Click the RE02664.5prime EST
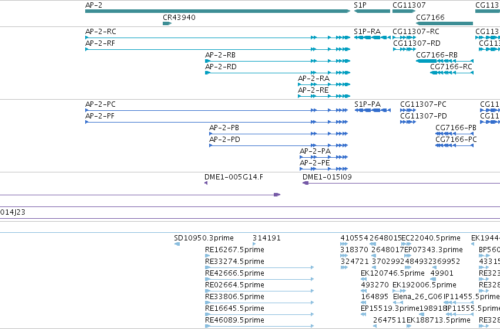Viewport: 500px width, 329px height. click(260, 291)
